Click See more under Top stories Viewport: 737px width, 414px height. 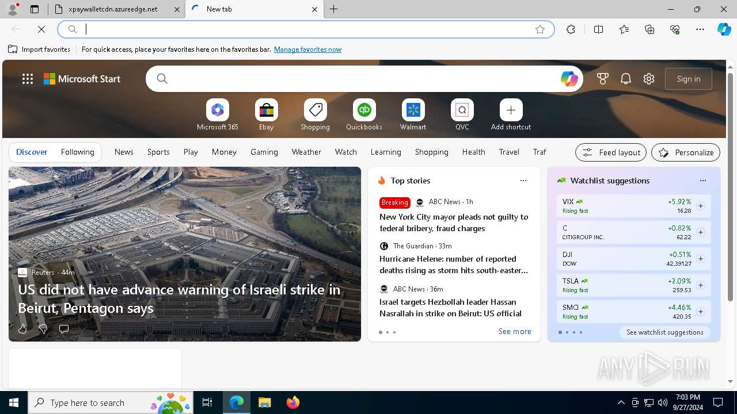click(515, 331)
